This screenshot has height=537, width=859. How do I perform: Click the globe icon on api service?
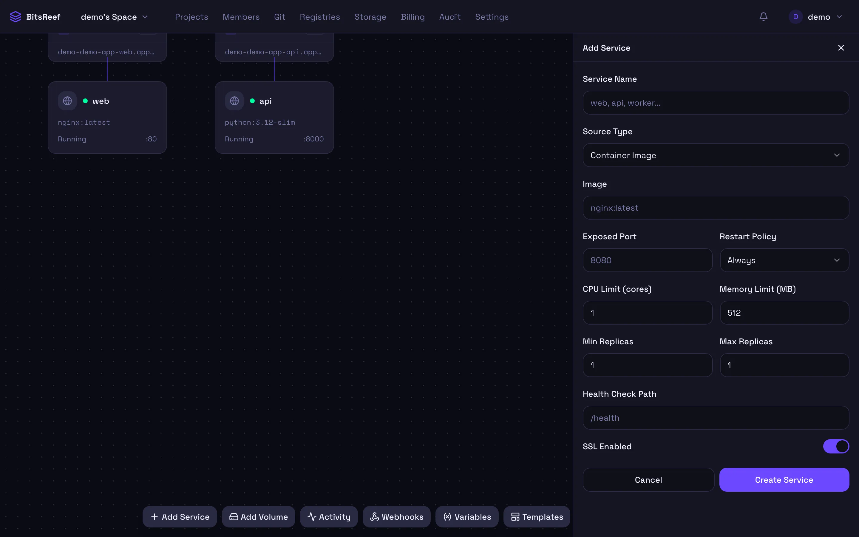pos(234,101)
